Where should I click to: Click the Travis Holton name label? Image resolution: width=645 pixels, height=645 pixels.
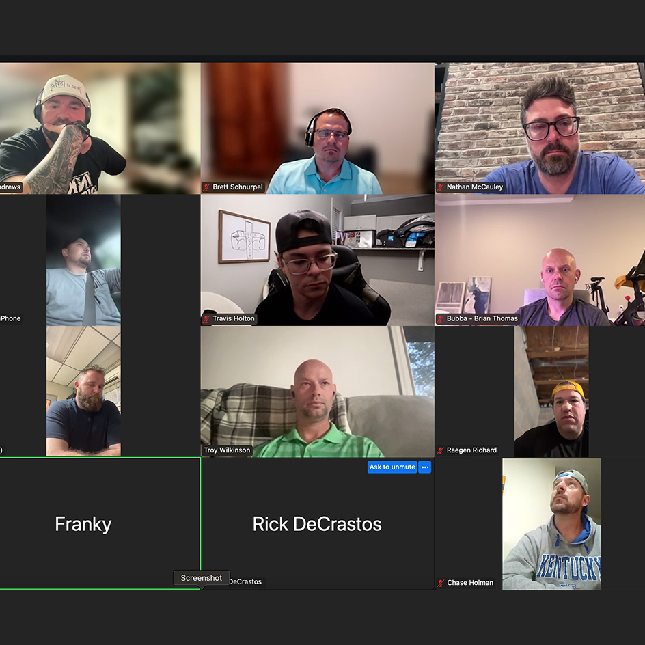234,318
